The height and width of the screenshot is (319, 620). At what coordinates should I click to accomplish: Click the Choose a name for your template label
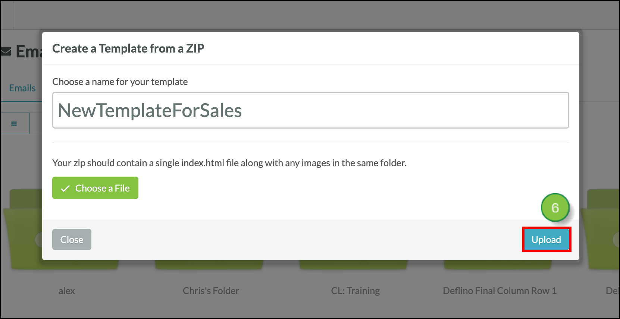click(120, 82)
